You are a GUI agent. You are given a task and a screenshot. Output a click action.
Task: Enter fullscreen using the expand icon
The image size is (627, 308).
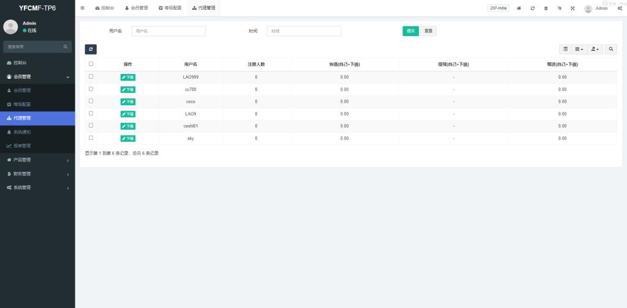(573, 9)
